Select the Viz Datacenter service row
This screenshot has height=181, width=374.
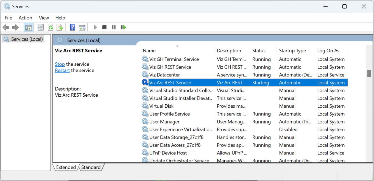(164, 75)
